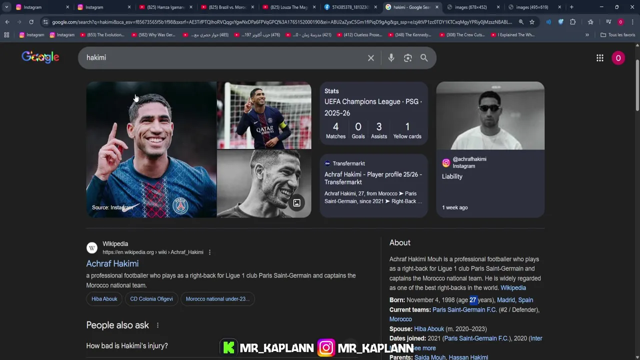Screen dimensions: 640x360
Task: Open the Extensions puzzle icon
Action: 573,22
